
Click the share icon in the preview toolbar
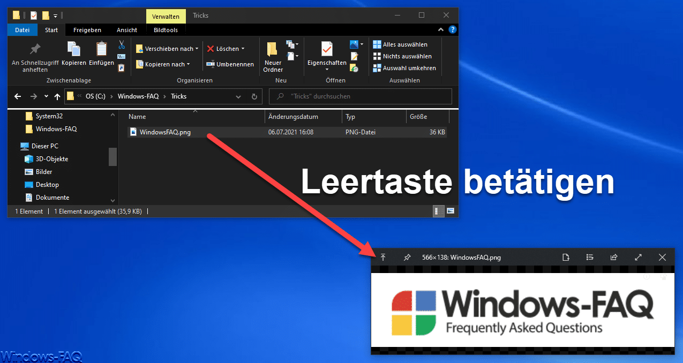[614, 257]
